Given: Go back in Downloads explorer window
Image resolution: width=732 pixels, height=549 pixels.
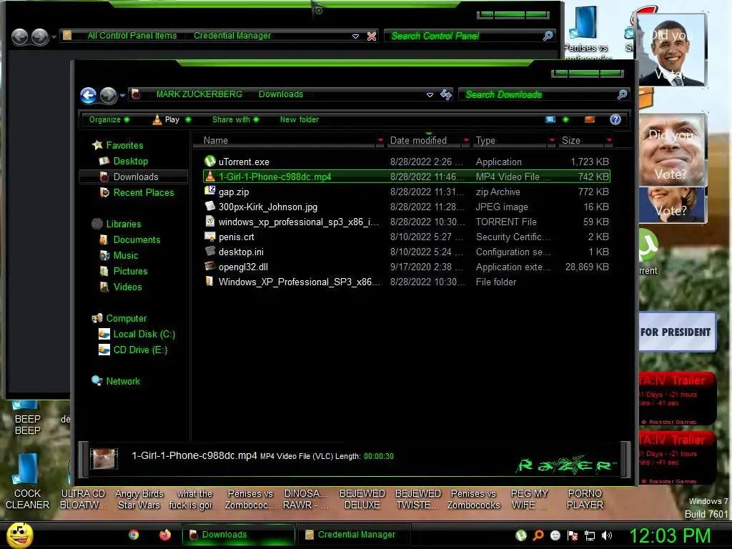Looking at the screenshot, I should pos(88,95).
